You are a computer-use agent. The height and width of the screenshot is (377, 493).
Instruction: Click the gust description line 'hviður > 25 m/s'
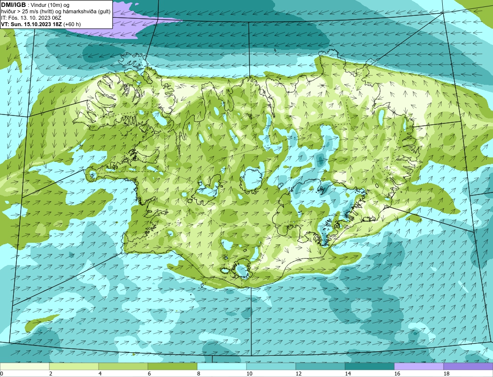click(x=56, y=12)
